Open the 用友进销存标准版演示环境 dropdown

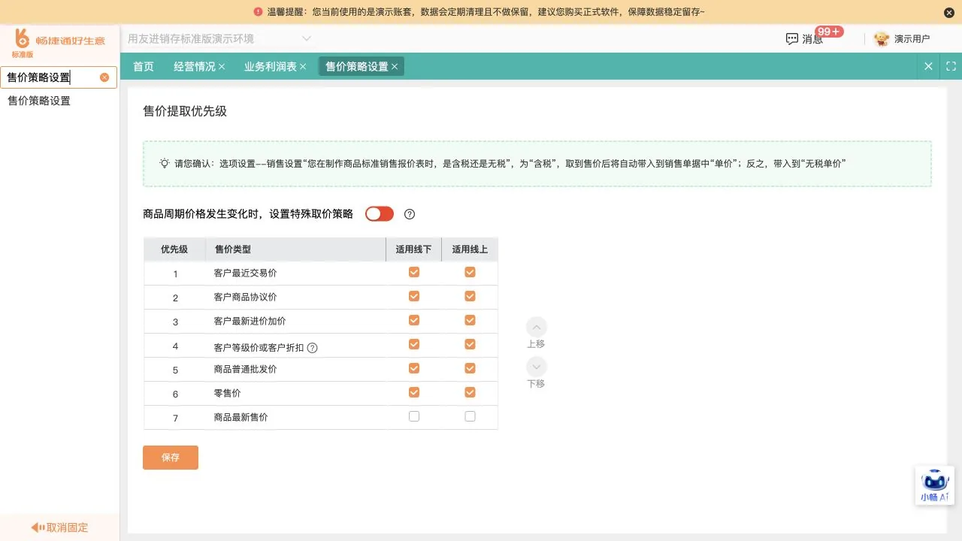(219, 38)
